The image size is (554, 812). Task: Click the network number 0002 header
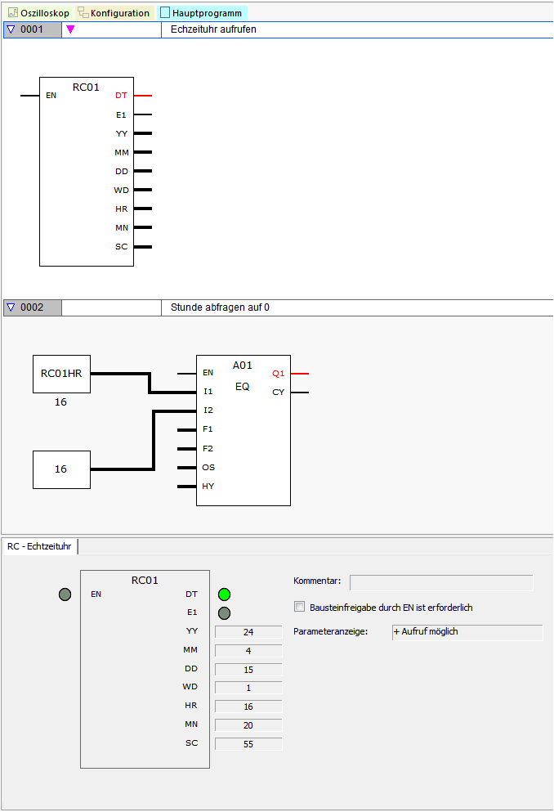pyautogui.click(x=32, y=307)
